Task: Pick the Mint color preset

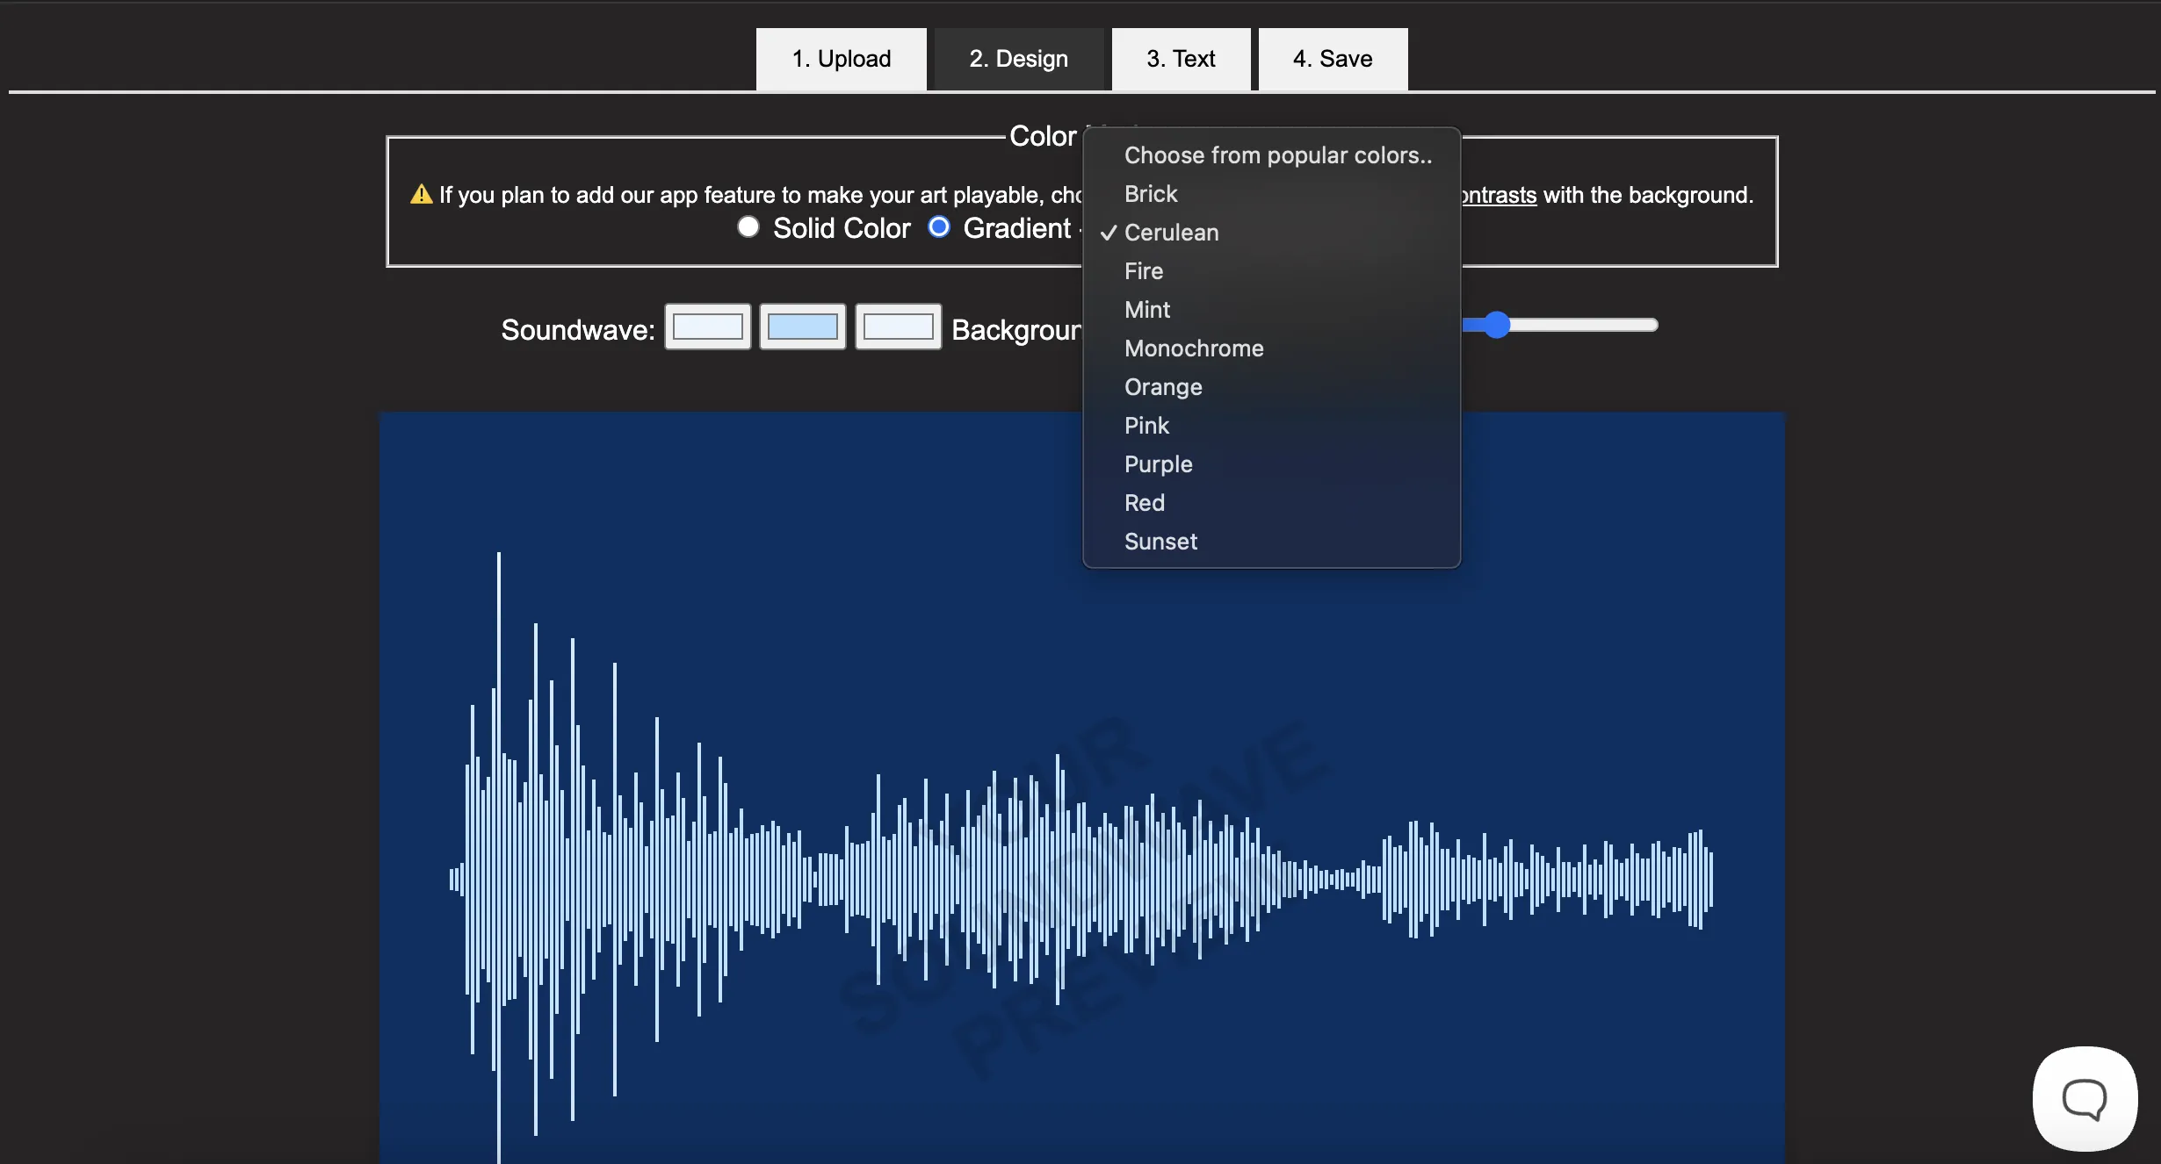Action: [x=1271, y=310]
